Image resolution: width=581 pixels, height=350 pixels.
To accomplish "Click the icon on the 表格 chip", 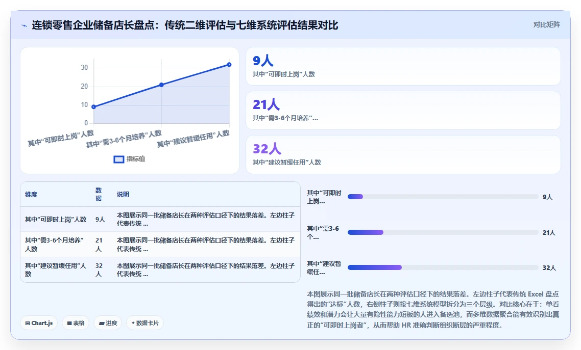I will 69,324.
